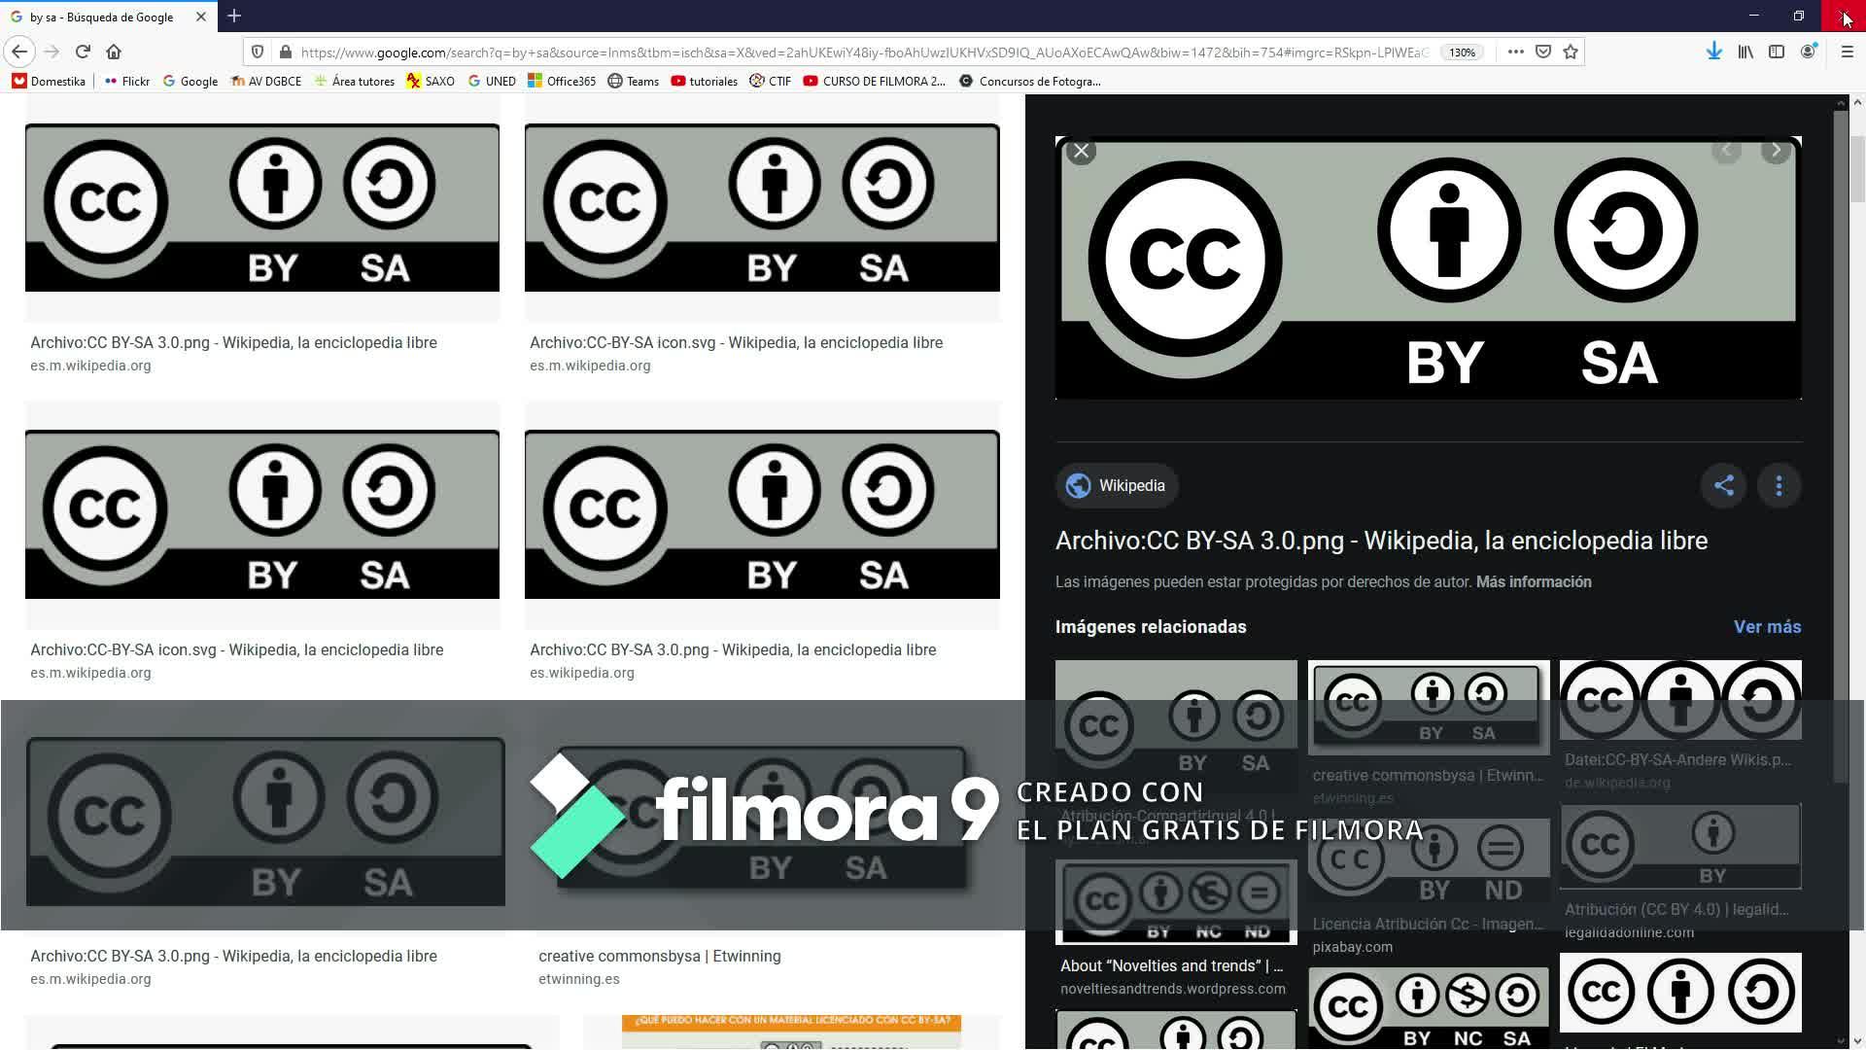Show the next image in preview

tap(1776, 150)
